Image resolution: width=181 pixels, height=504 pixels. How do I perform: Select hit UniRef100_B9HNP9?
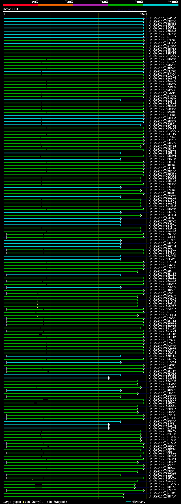162,25
